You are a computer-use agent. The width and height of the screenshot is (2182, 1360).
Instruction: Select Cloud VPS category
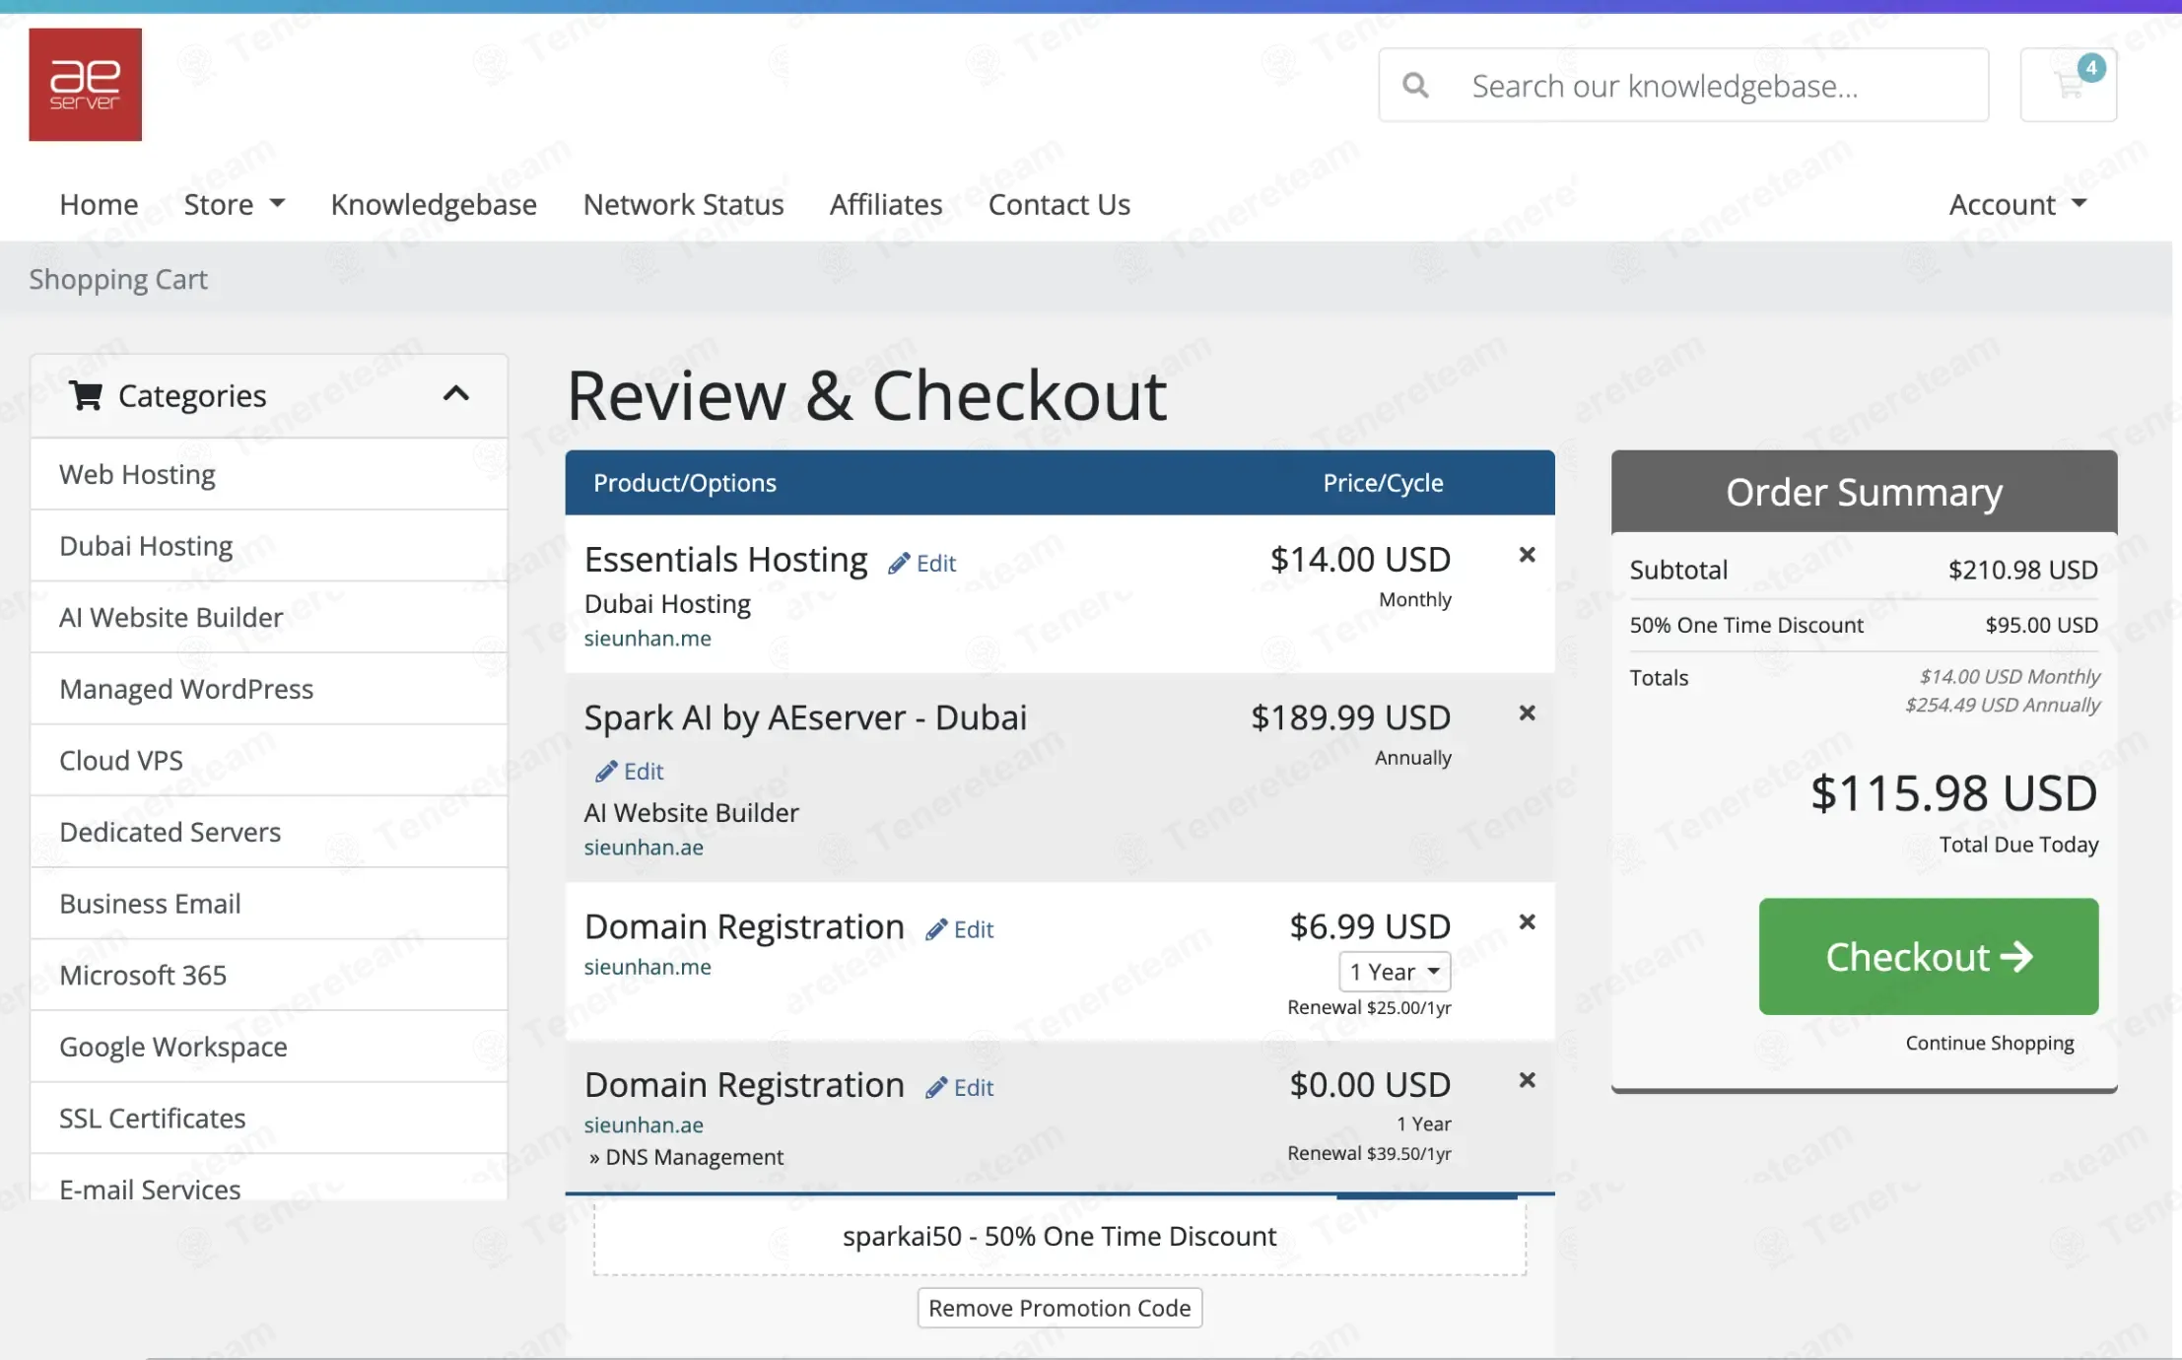(x=269, y=760)
